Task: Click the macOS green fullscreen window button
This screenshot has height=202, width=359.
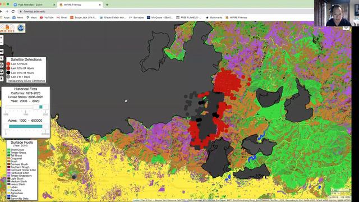Action: pyautogui.click(x=8, y=4)
